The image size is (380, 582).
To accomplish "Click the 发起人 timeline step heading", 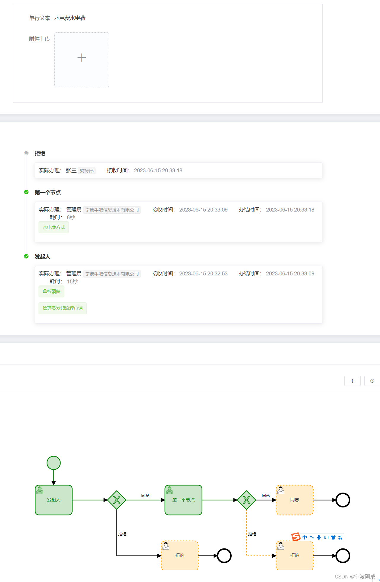I will click(x=42, y=257).
